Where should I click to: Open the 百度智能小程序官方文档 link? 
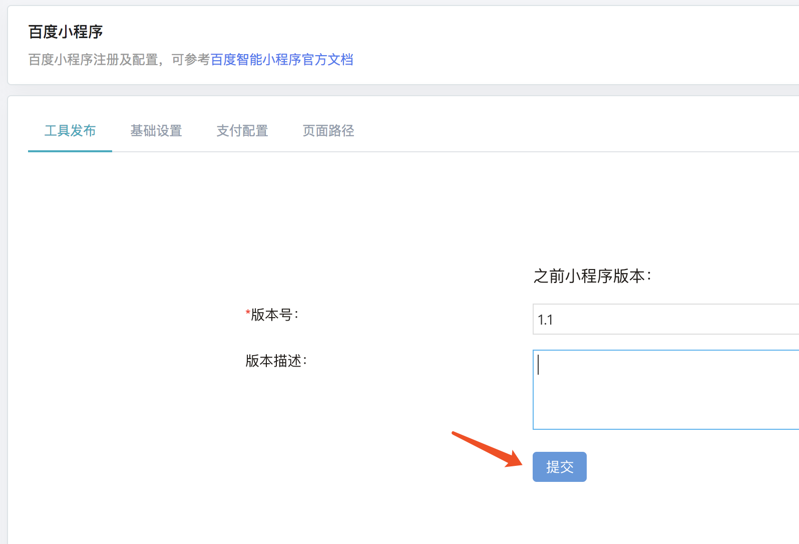click(x=282, y=60)
